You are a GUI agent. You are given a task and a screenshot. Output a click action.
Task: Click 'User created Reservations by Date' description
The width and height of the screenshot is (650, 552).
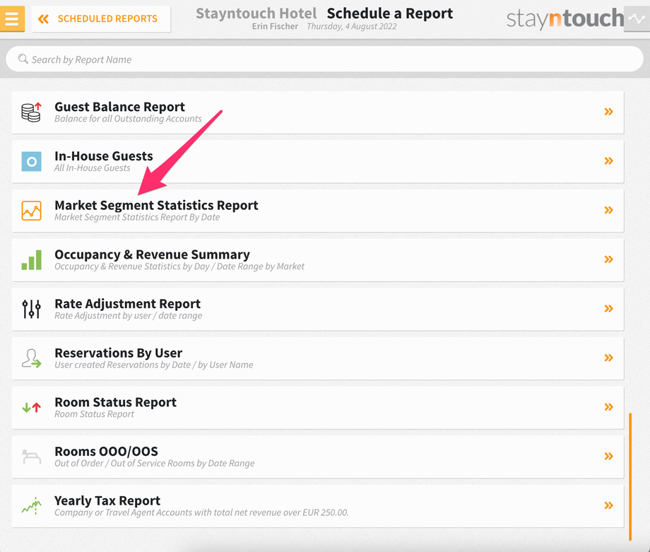pyautogui.click(x=154, y=365)
